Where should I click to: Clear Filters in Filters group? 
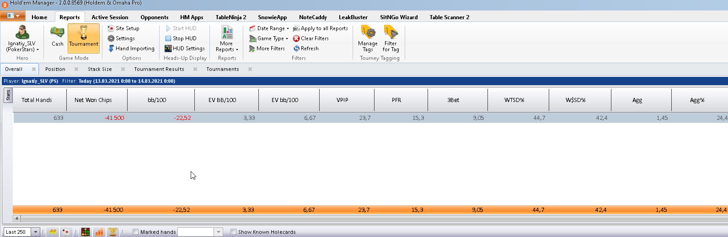click(311, 38)
